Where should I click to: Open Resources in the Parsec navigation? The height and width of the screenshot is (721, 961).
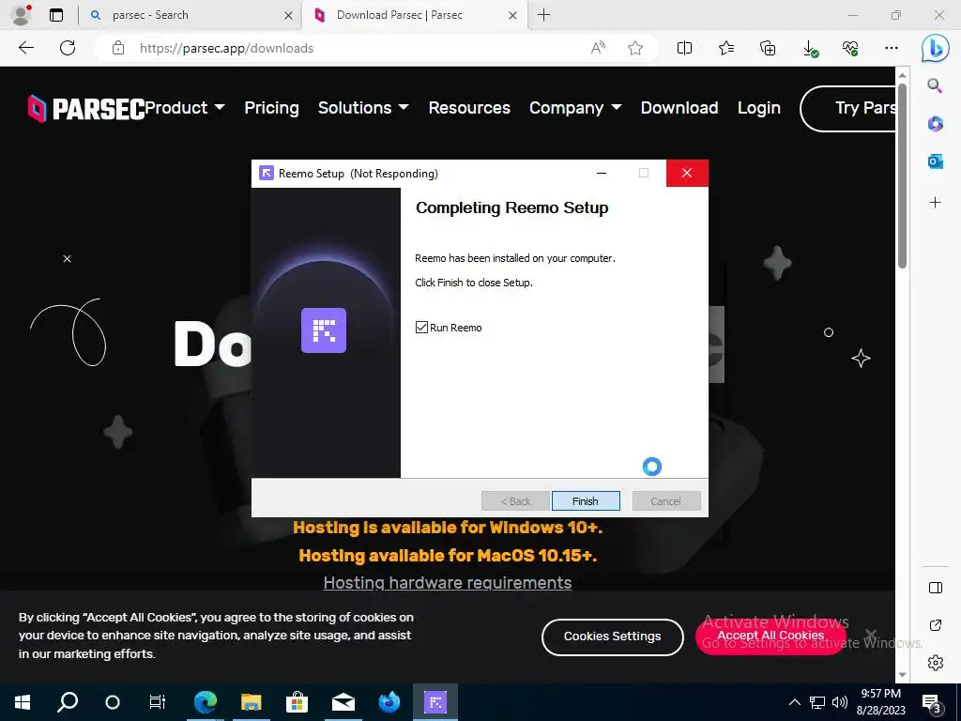click(469, 108)
